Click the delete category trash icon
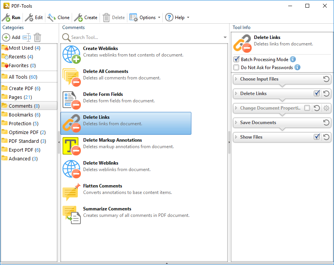This screenshot has width=334, height=265. coord(37,37)
